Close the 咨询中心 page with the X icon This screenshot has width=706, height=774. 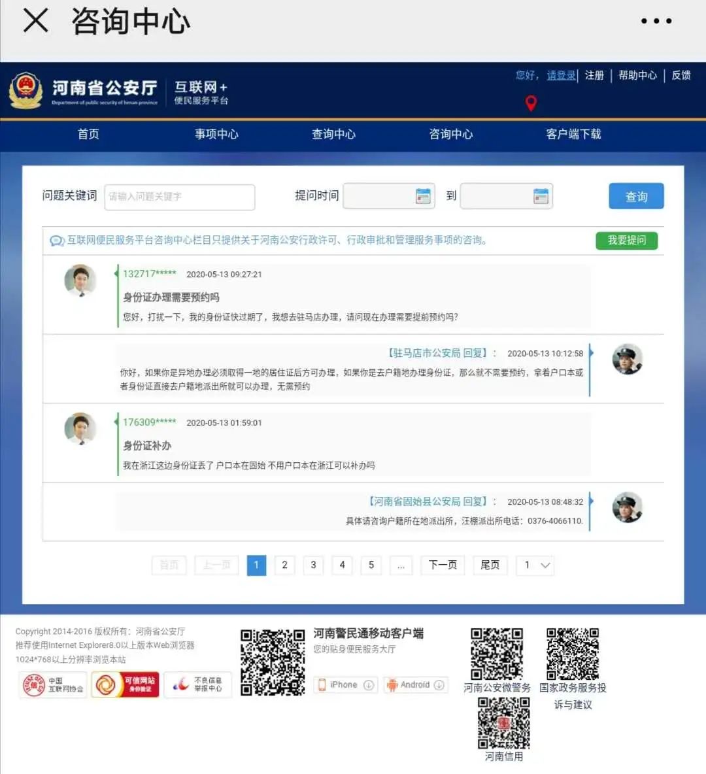coord(35,21)
